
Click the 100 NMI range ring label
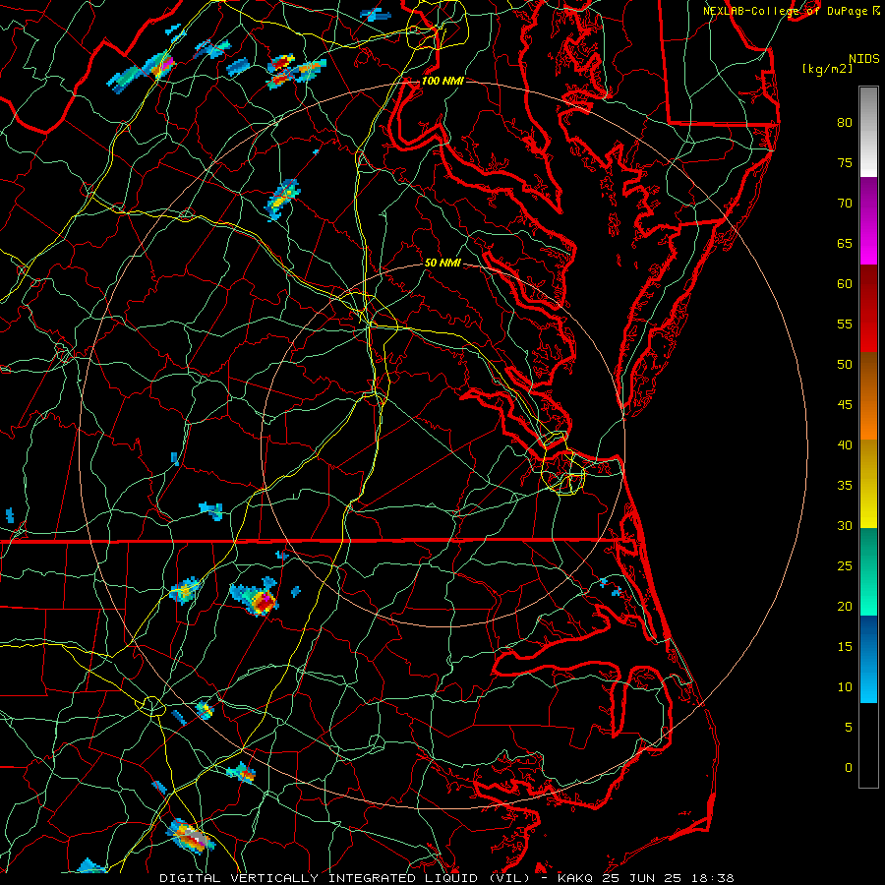[x=442, y=81]
